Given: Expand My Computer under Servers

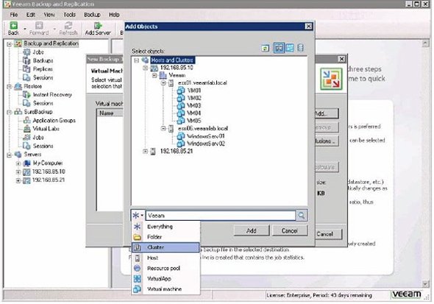Looking at the screenshot, I should point(18,163).
